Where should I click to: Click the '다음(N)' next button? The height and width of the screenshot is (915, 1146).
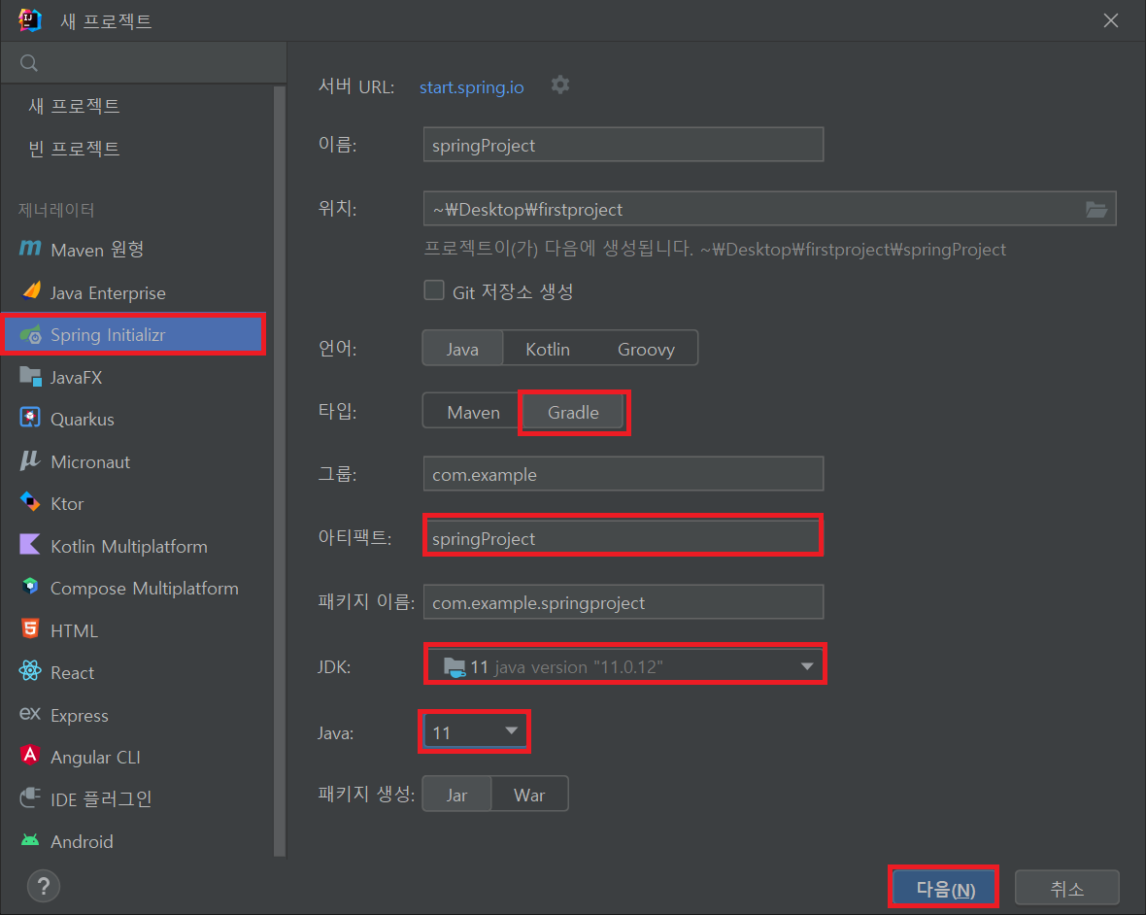pos(945,888)
